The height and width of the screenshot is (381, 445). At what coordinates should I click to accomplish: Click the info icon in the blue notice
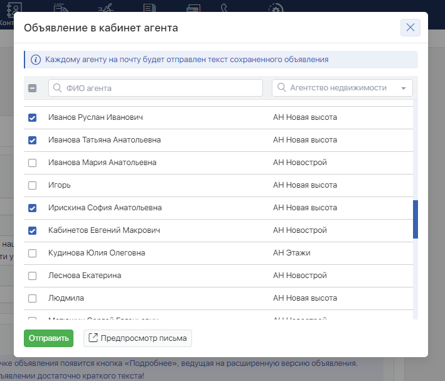coord(35,60)
